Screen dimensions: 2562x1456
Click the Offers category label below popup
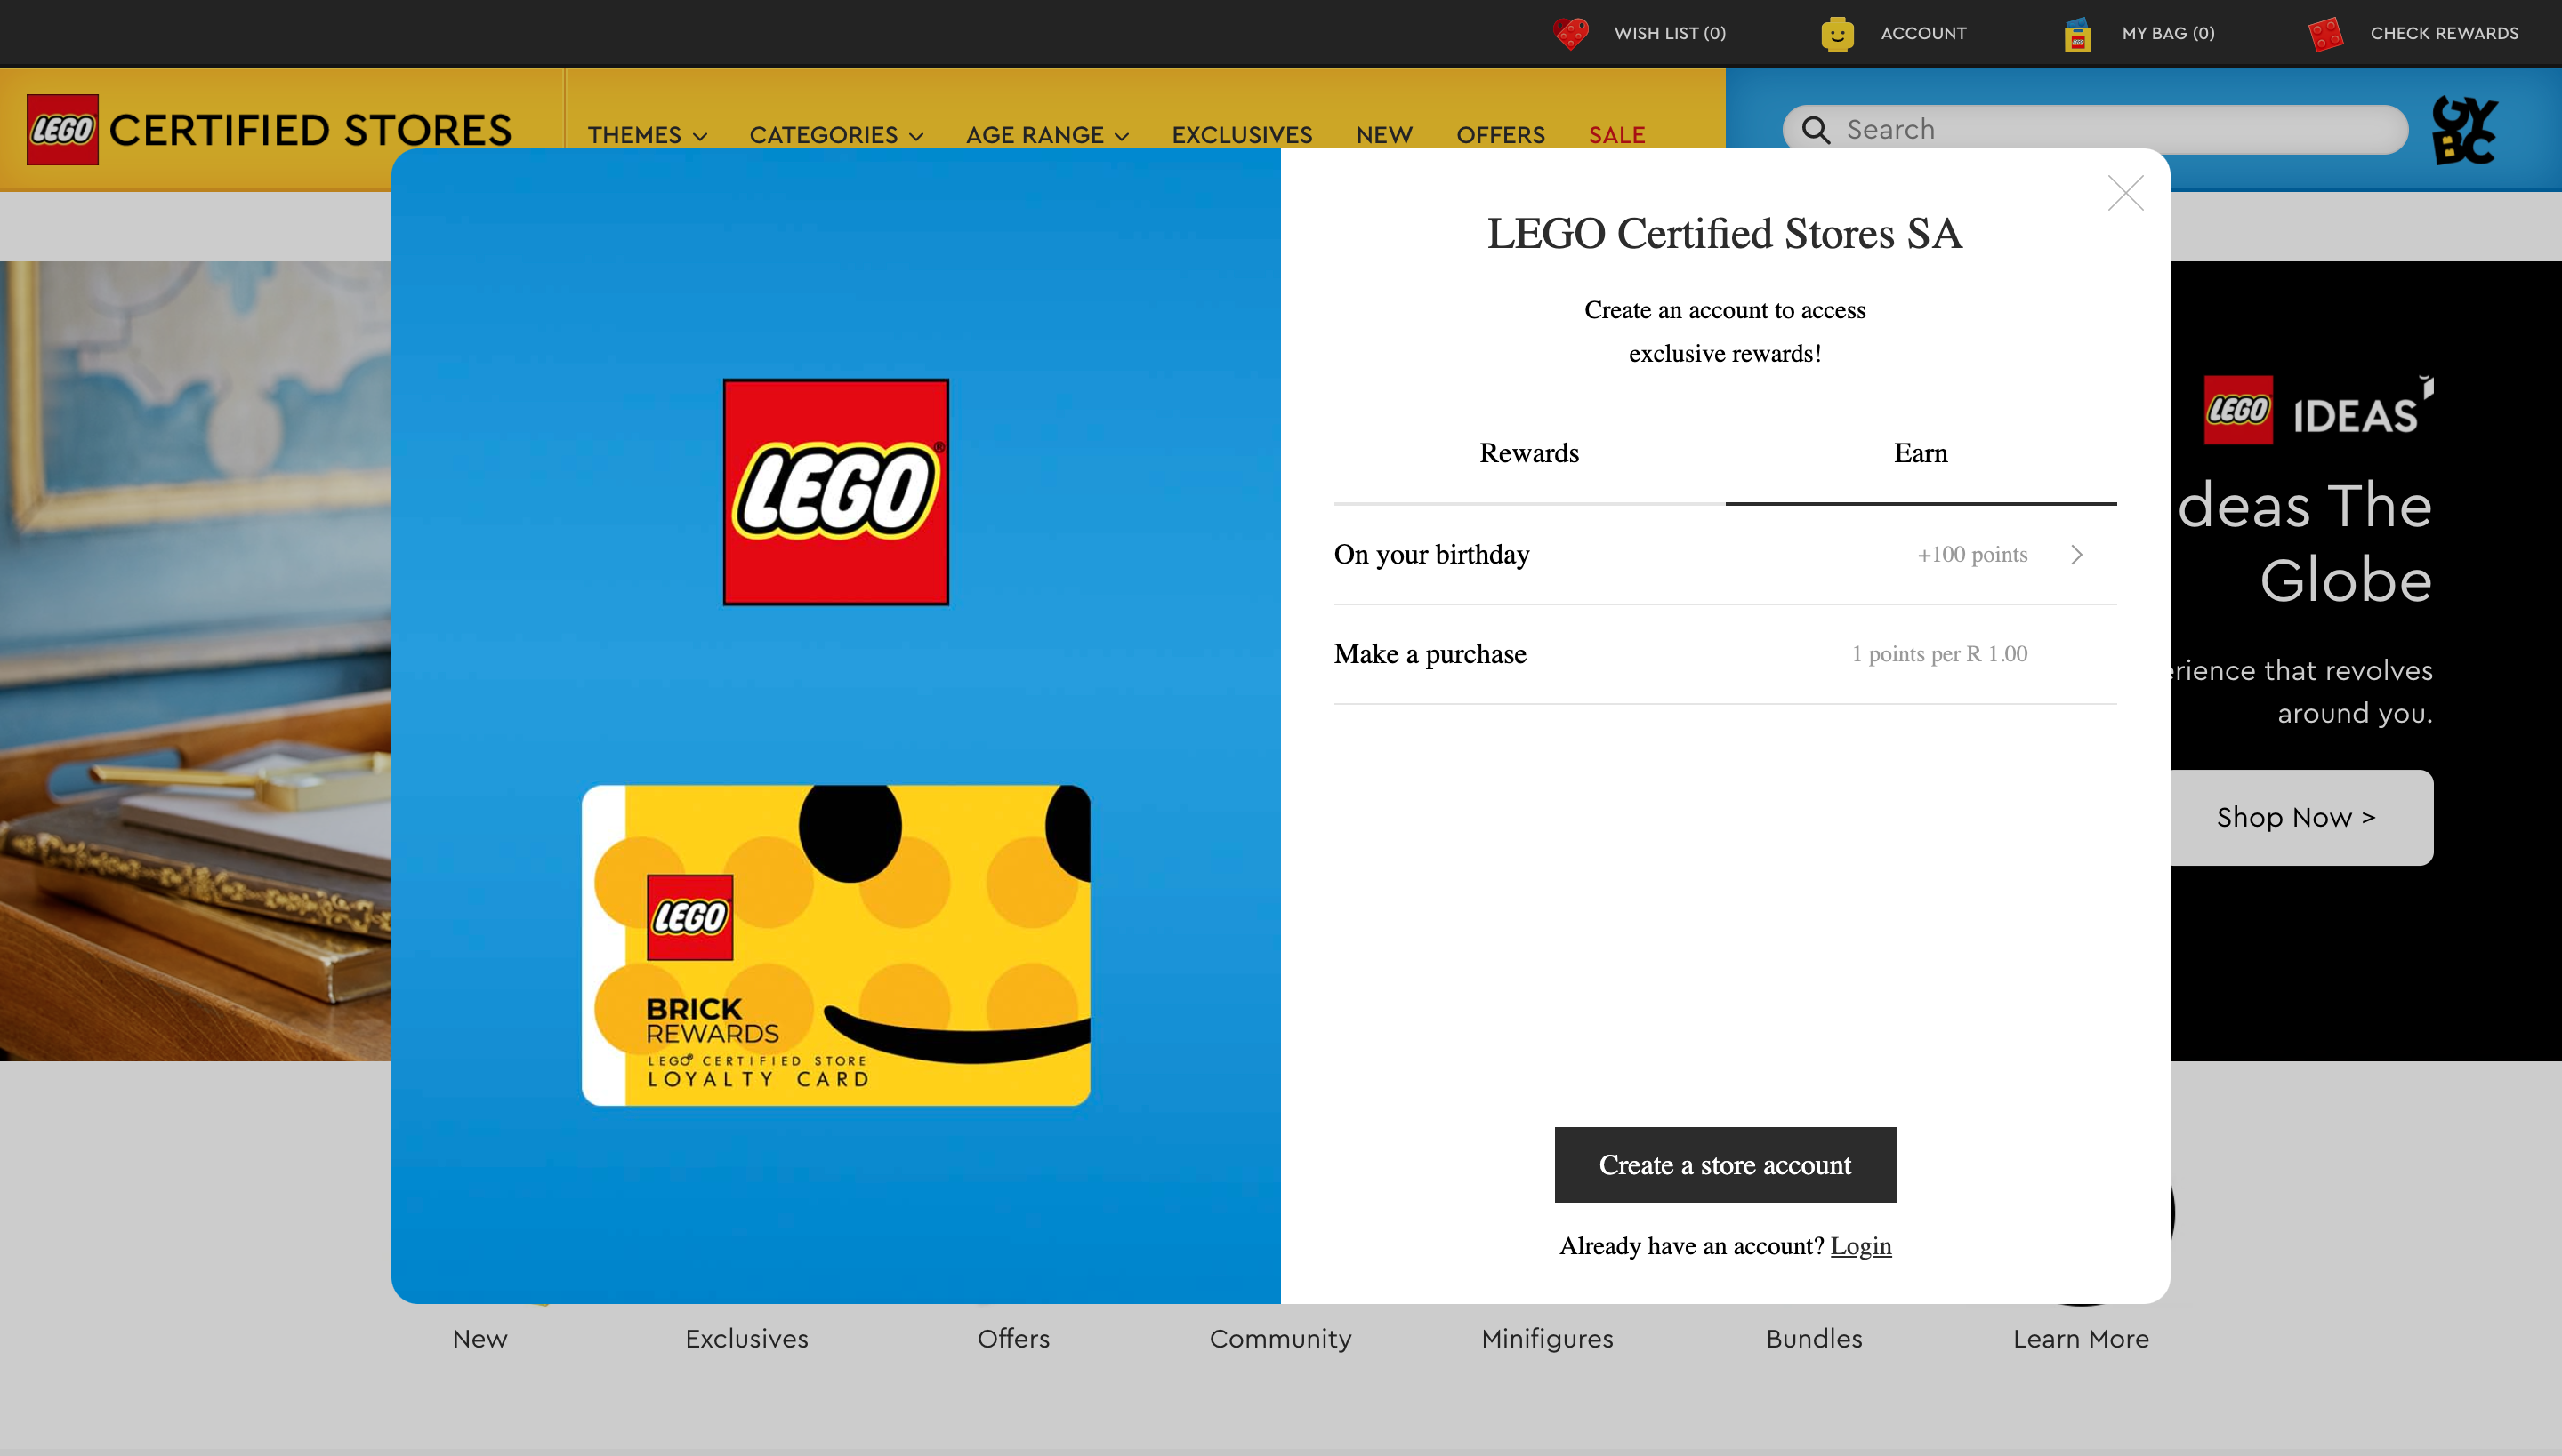pos(1012,1339)
